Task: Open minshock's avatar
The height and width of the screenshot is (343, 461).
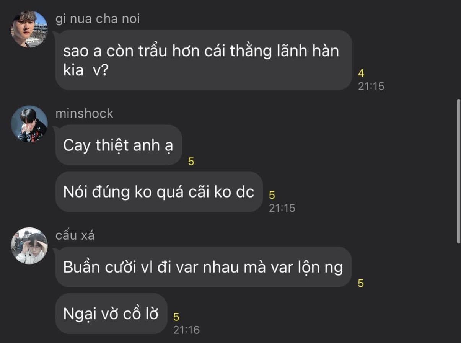Action: coord(29,124)
